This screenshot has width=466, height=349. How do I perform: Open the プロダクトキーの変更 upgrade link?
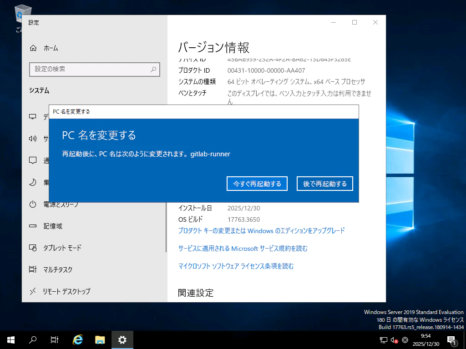(x=262, y=231)
